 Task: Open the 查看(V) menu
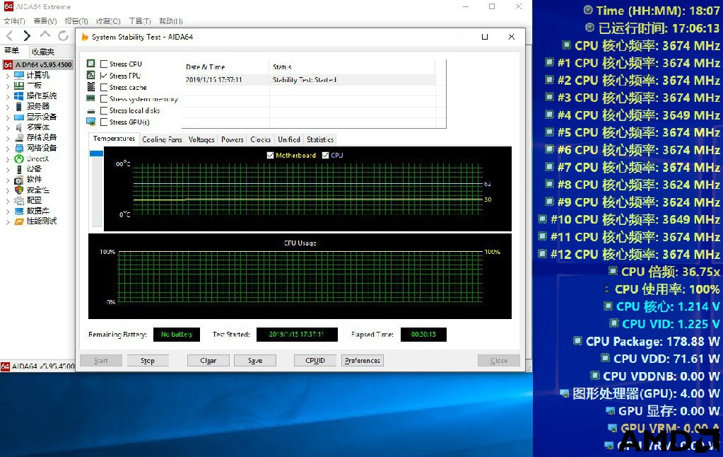pos(45,21)
